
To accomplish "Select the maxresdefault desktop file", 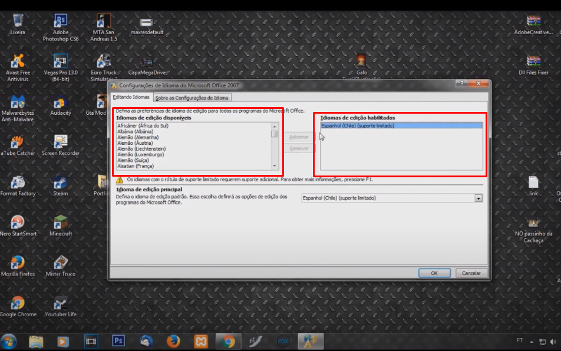I will coord(147,25).
